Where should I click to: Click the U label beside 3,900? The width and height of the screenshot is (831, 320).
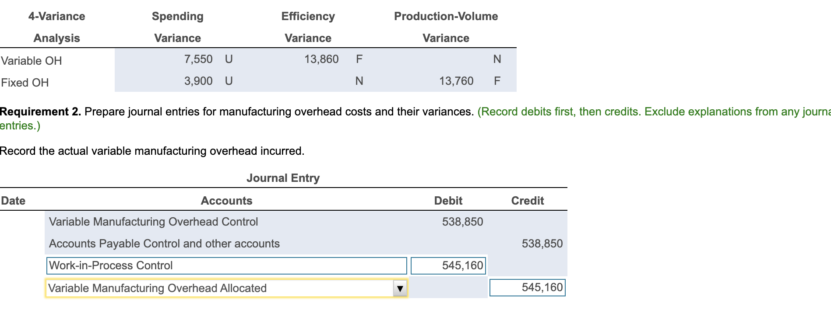229,81
